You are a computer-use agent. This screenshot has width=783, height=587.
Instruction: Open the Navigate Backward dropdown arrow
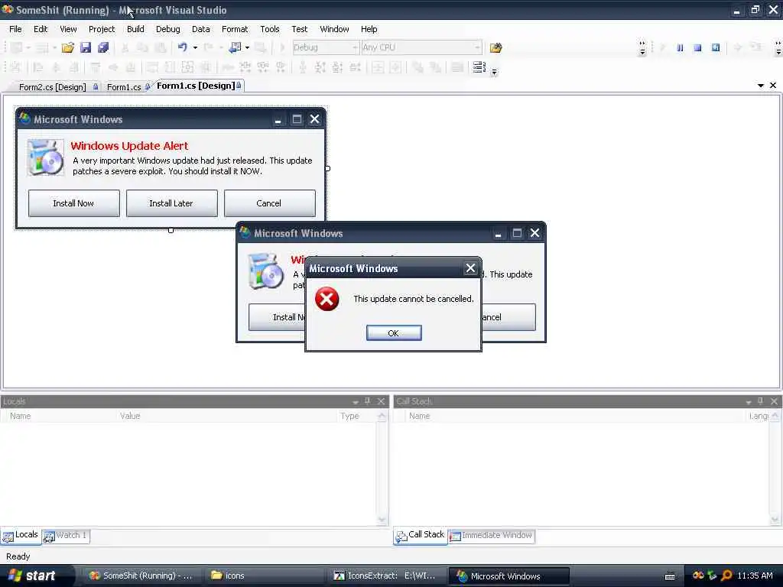point(247,47)
